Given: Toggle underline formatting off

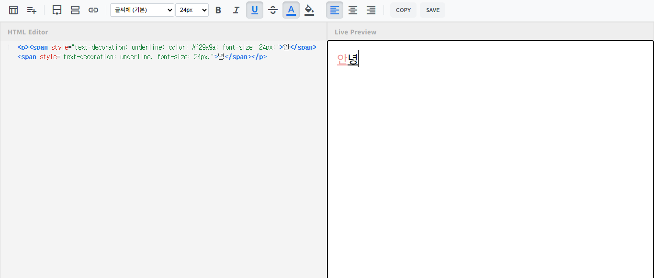Looking at the screenshot, I should [255, 10].
